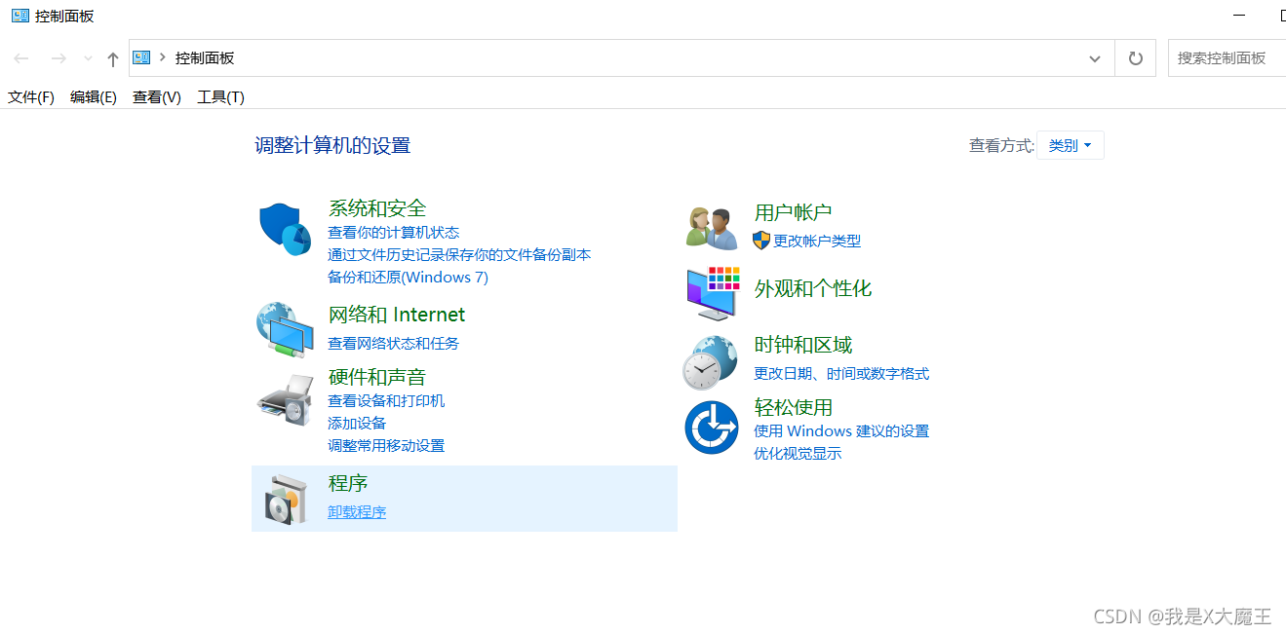This screenshot has height=634, width=1286.
Task: Click the User Accounts people icon
Action: (712, 229)
